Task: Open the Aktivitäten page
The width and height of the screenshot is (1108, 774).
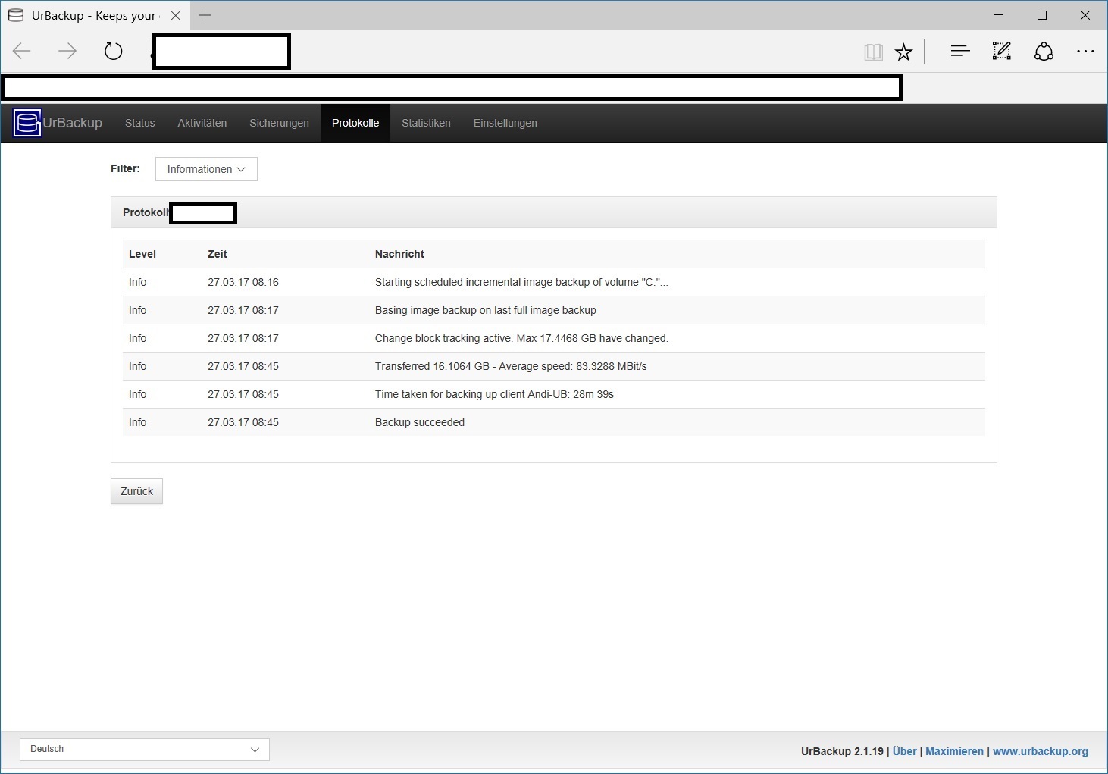Action: point(202,123)
